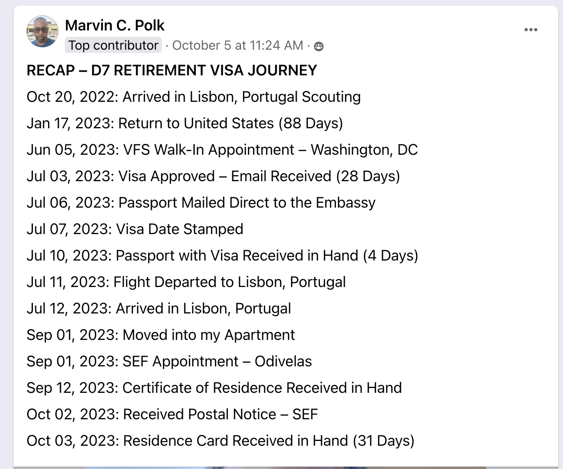
Task: Click the Top contributor badge
Action: click(113, 45)
